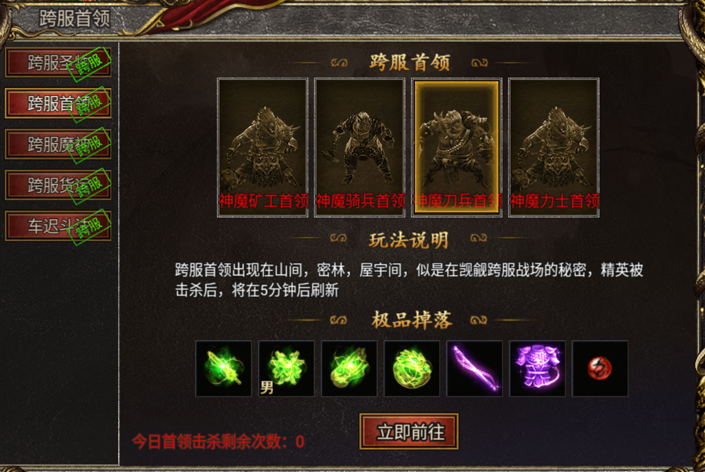The height and width of the screenshot is (472, 705).
Task: Choose the 神魔矿工首领 boss card
Action: 263,147
